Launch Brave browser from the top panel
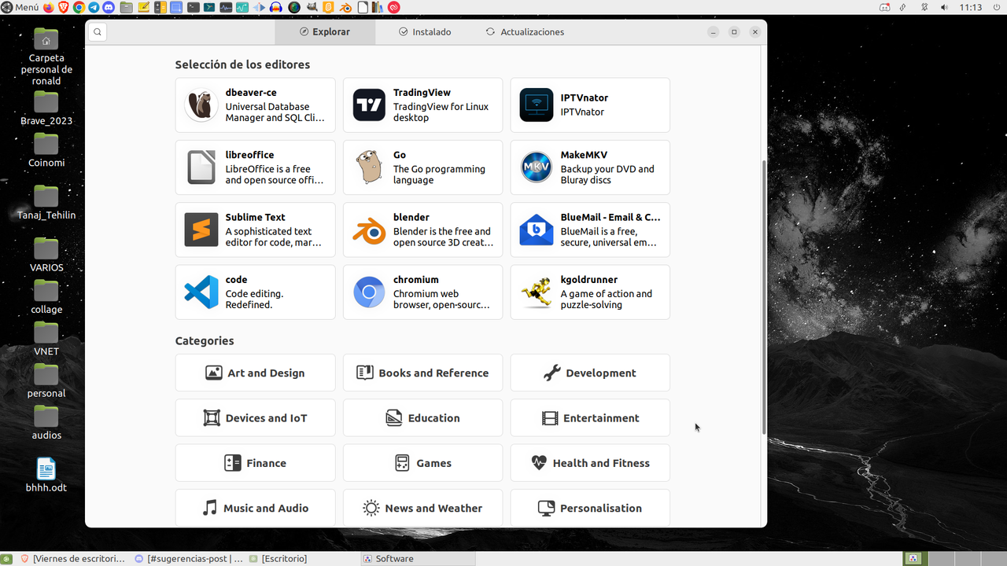 pyautogui.click(x=64, y=7)
